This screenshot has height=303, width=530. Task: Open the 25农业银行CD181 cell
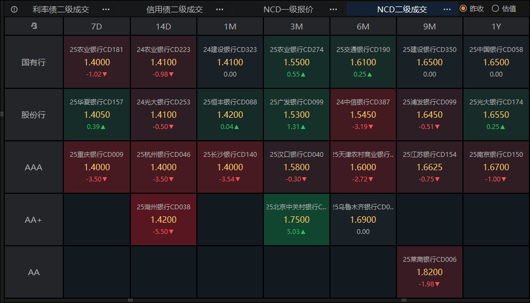pos(97,62)
